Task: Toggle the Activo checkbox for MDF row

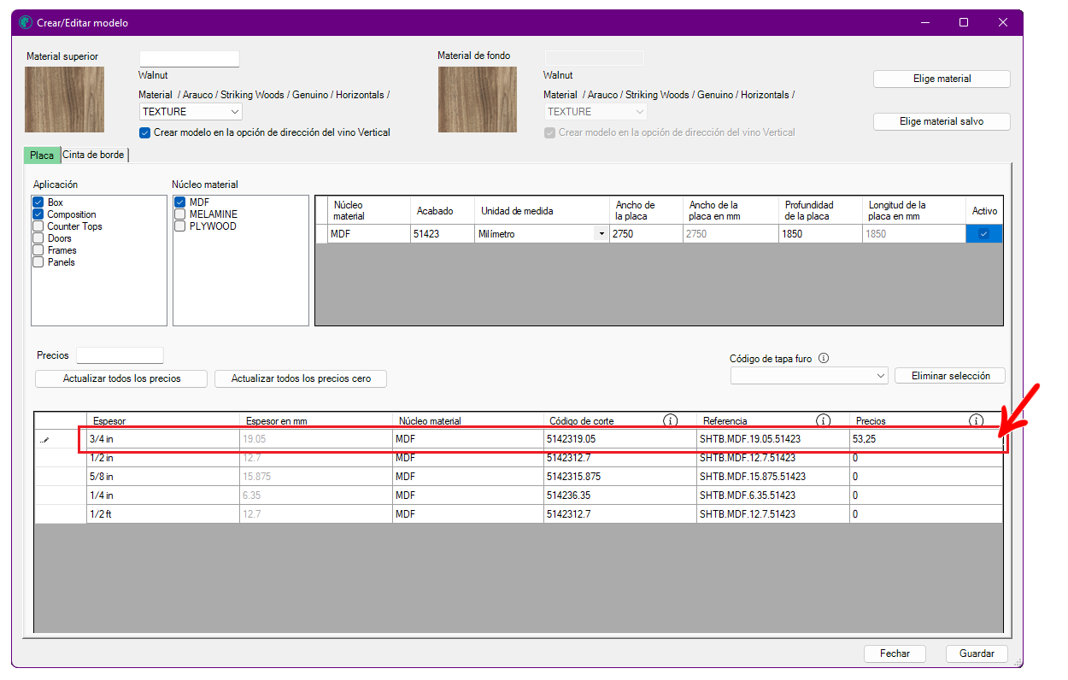Action: pos(983,234)
